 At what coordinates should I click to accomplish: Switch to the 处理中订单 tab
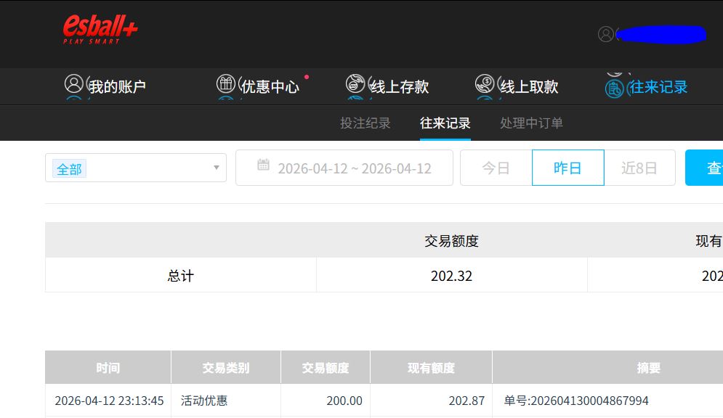[x=531, y=123]
